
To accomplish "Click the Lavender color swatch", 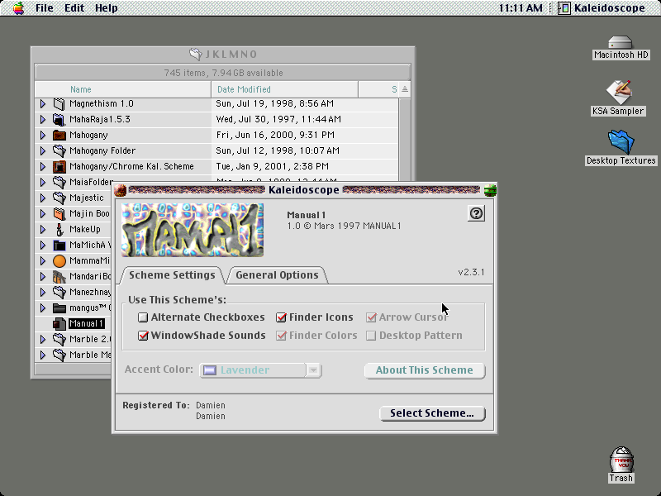I will coord(210,370).
